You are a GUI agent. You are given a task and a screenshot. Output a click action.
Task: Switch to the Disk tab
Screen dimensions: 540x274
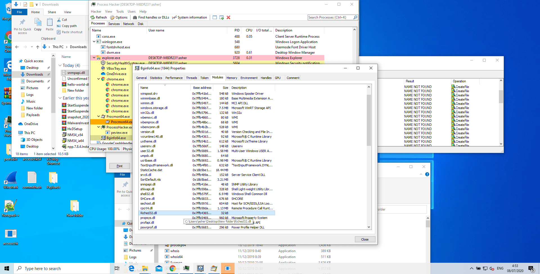(141, 24)
